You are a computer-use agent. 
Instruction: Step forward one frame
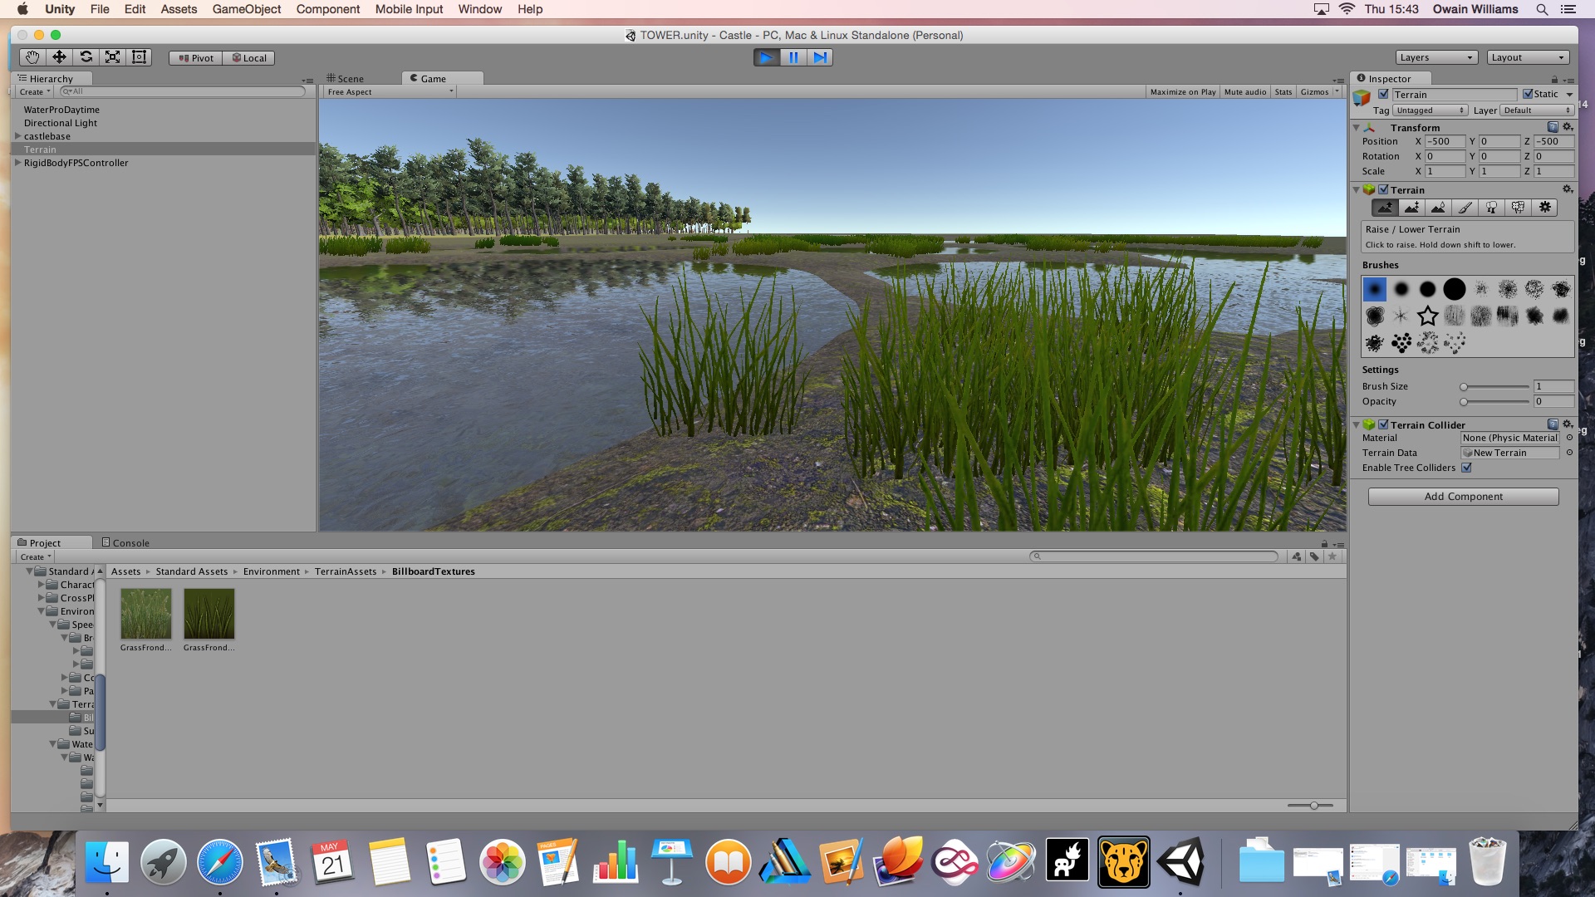coord(819,57)
